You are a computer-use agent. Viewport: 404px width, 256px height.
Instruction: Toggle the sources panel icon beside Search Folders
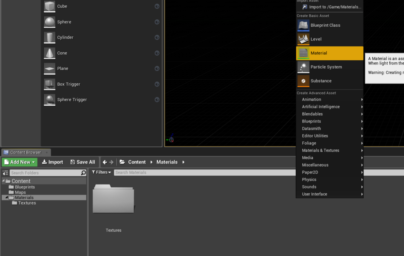5,173
